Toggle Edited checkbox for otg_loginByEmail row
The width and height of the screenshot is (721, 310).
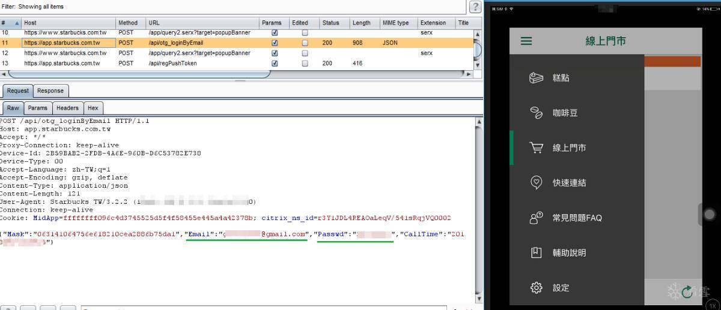305,43
